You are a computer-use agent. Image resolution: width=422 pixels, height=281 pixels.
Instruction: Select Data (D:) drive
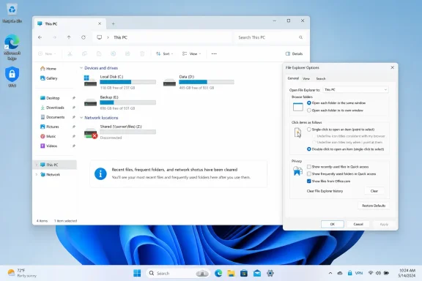point(199,82)
